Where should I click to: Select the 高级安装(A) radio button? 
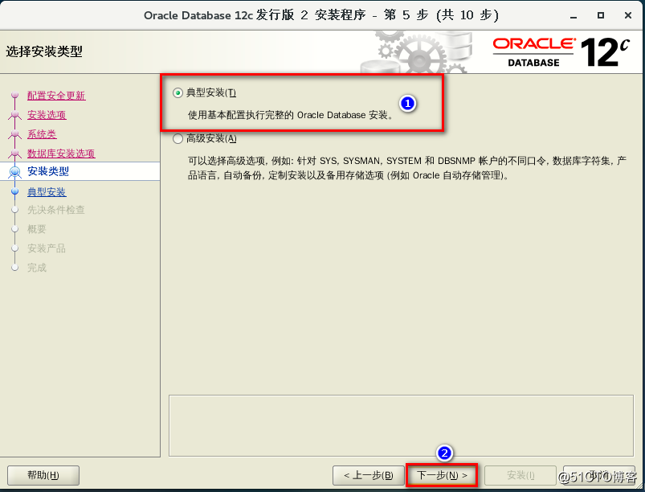(x=176, y=138)
